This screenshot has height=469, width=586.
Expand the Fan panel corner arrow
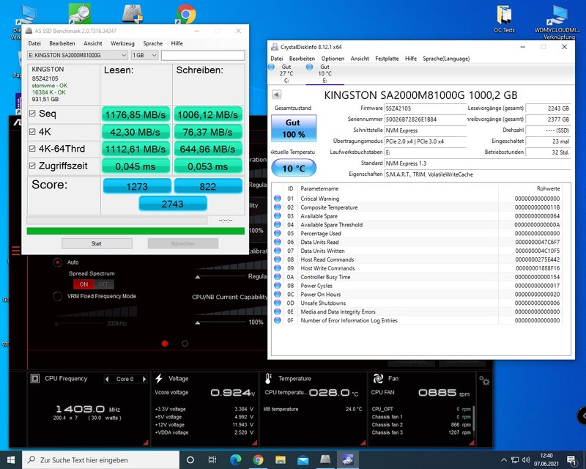point(472,443)
